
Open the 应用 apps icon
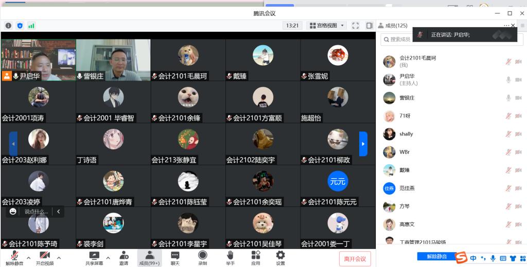256,257
